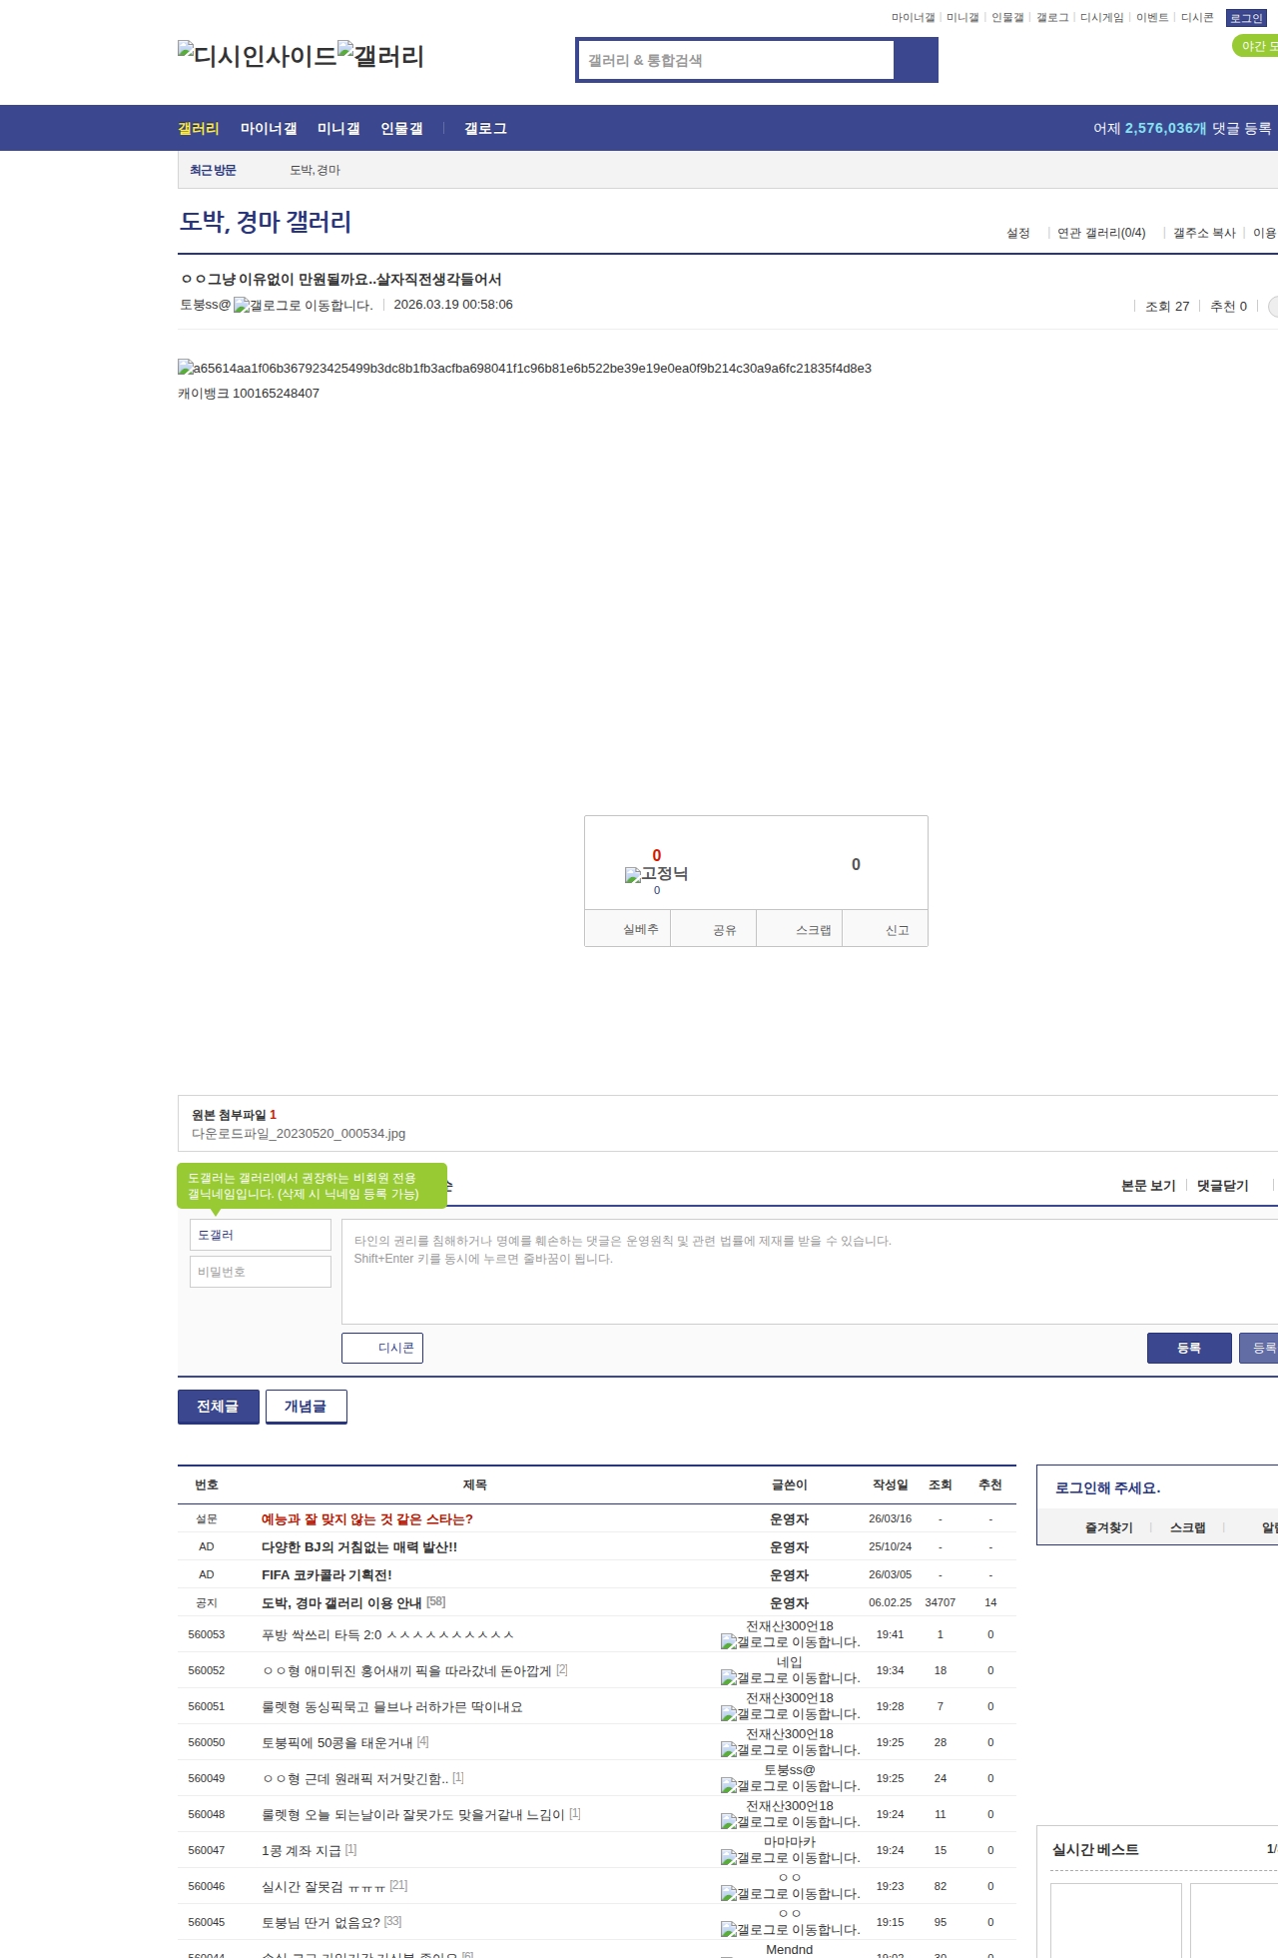
Task: Open the FIFA 코카콜라 기획전! post
Action: tap(326, 1575)
